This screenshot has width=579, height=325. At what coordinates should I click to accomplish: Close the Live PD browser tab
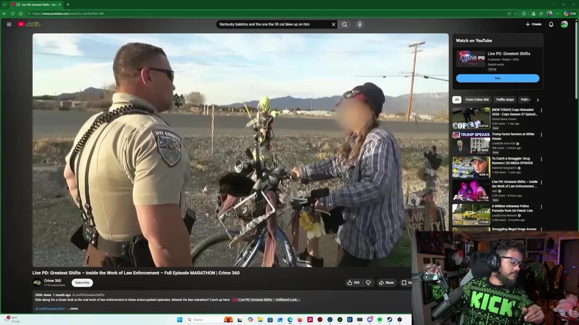59,5
